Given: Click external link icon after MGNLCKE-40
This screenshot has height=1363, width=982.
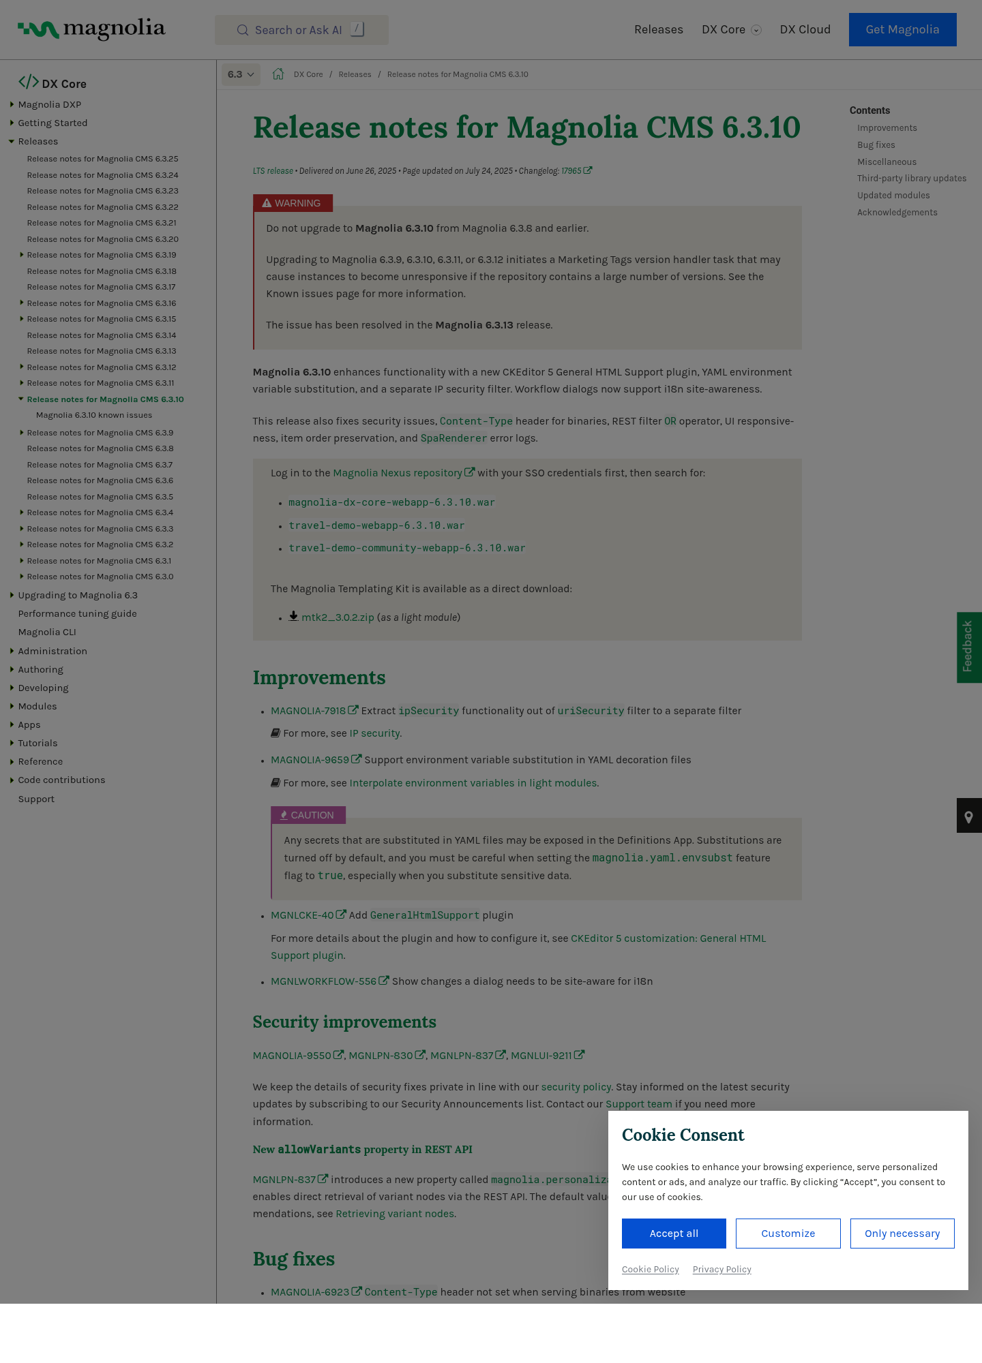Looking at the screenshot, I should [342, 915].
